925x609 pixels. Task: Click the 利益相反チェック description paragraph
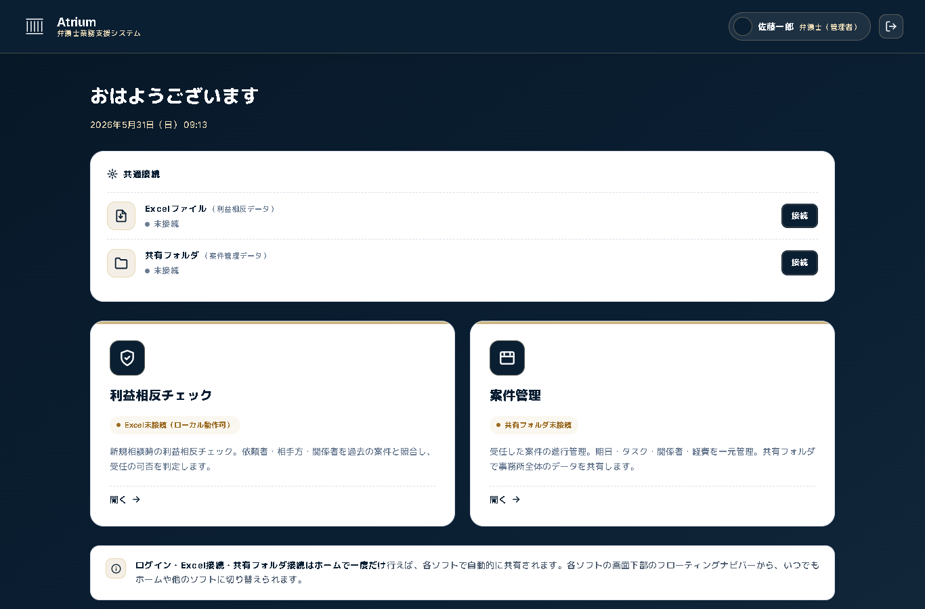(x=272, y=459)
